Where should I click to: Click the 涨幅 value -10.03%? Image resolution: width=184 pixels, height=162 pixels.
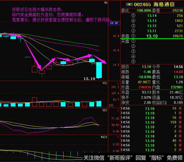tap(144, 77)
